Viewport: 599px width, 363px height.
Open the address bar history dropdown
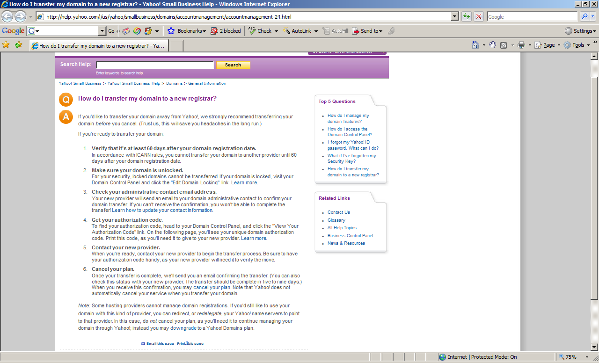(454, 17)
